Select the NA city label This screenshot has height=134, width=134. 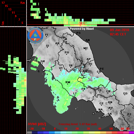[x=100, y=110]
